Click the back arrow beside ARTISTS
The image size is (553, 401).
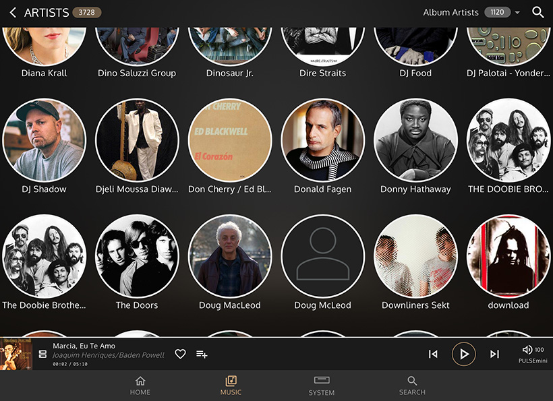click(13, 13)
